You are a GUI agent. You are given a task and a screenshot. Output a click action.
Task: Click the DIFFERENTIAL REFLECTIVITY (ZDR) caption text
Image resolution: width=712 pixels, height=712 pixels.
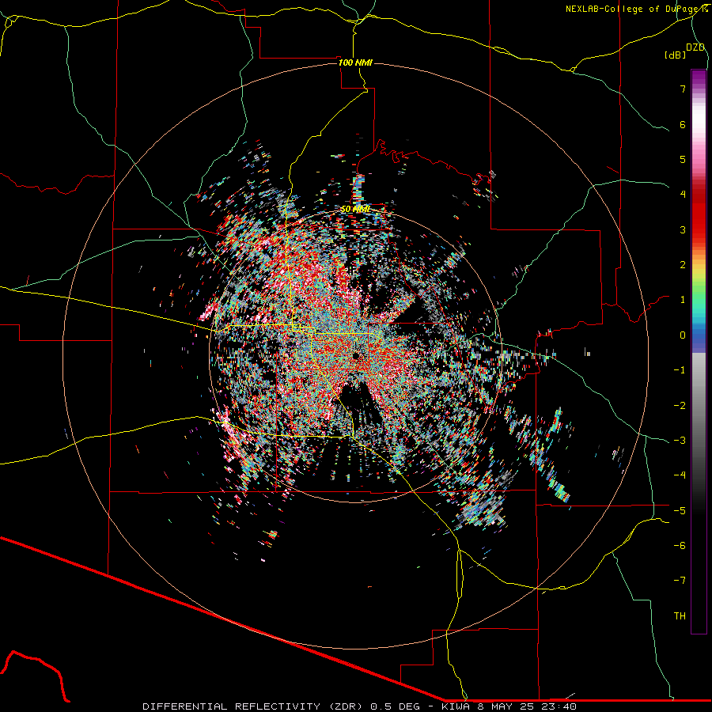pos(254,706)
